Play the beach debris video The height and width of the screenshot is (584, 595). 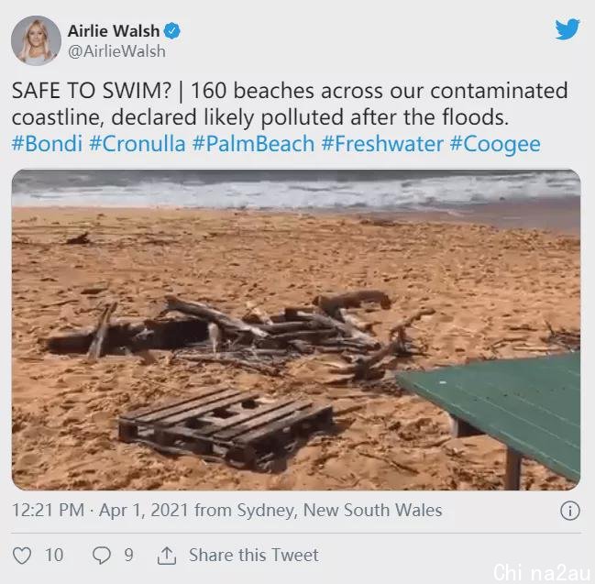pyautogui.click(x=296, y=330)
